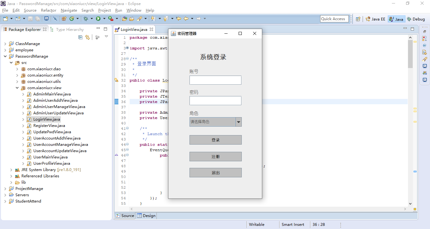This screenshot has width=430, height=229.
Task: Expand folded imports at line 3
Action: click(x=127, y=48)
